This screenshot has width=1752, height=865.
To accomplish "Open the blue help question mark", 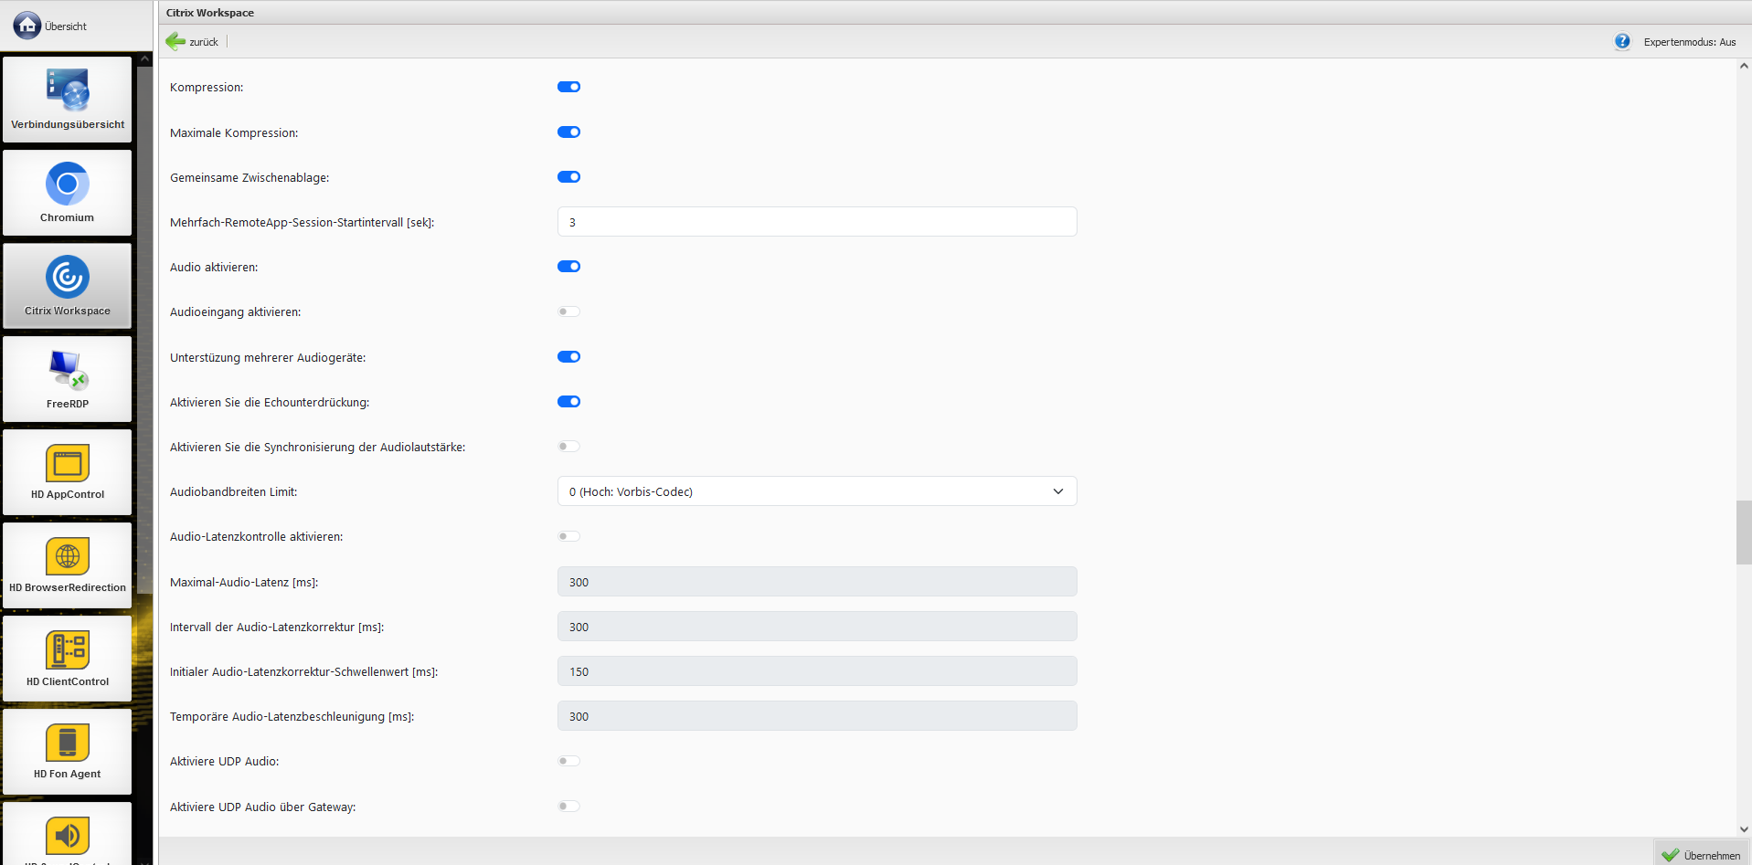I will tap(1622, 41).
